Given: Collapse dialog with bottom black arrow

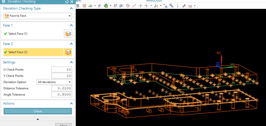Looking at the screenshot, I should [38, 119].
